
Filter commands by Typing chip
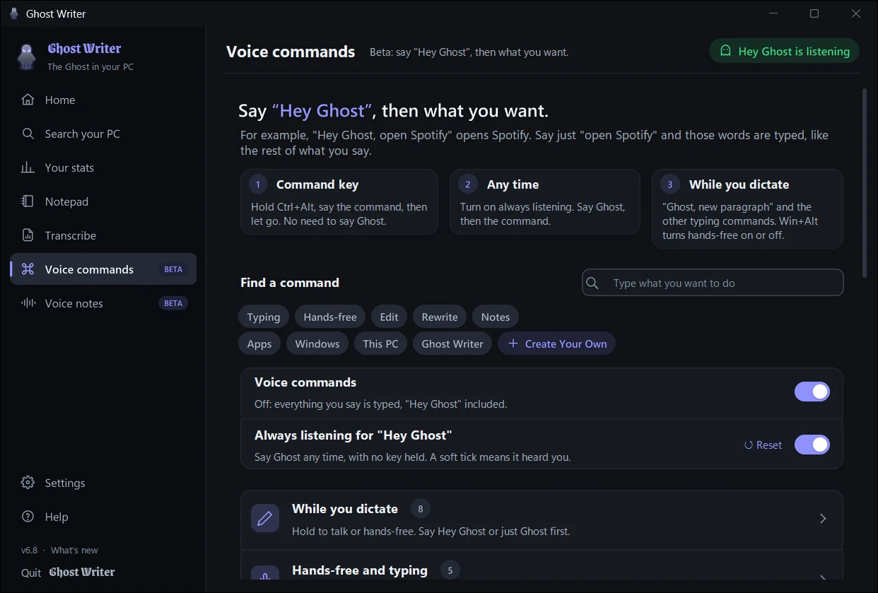[x=264, y=317]
